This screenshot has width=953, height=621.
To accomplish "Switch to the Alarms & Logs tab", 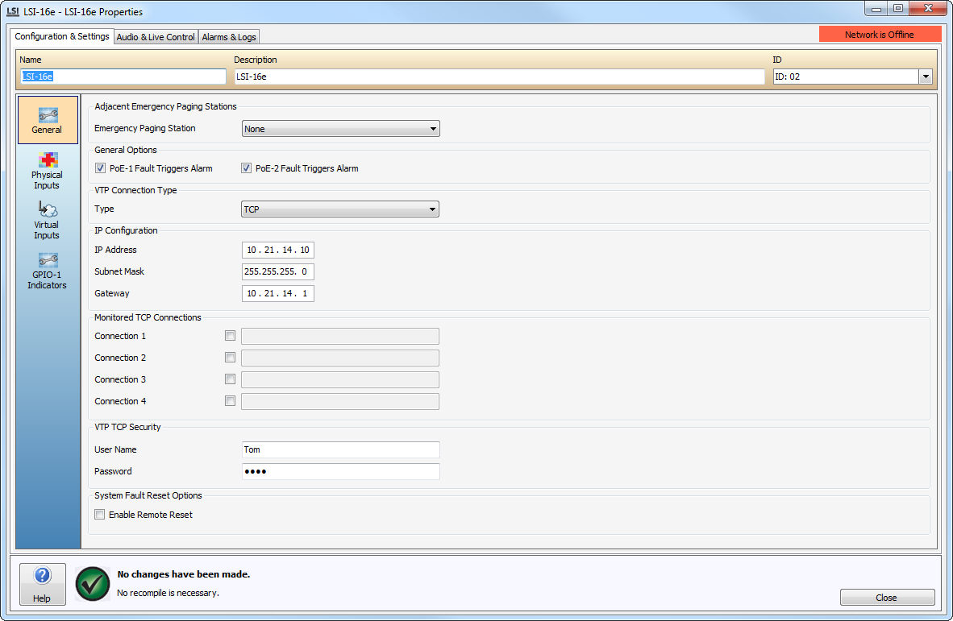I will pos(228,37).
